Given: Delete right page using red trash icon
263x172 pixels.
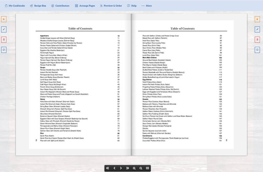Looking at the screenshot, I should click(257, 40).
